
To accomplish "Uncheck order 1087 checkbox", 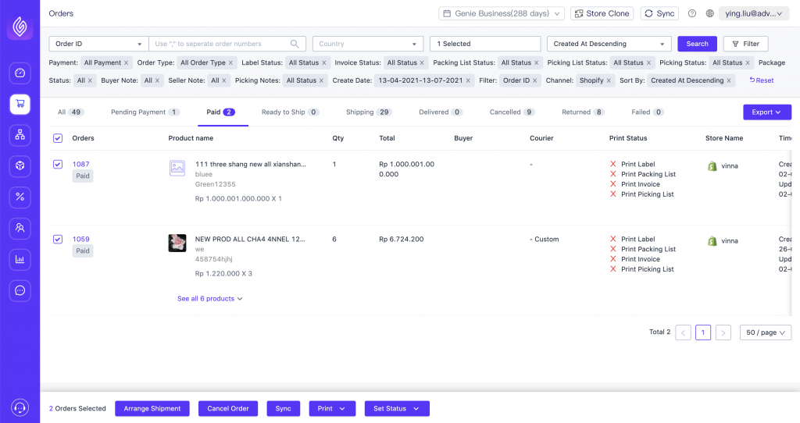I will click(58, 164).
